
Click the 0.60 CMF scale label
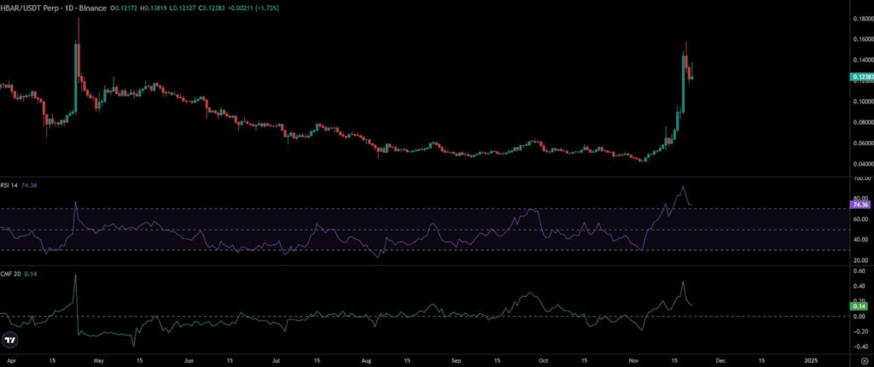(x=859, y=271)
